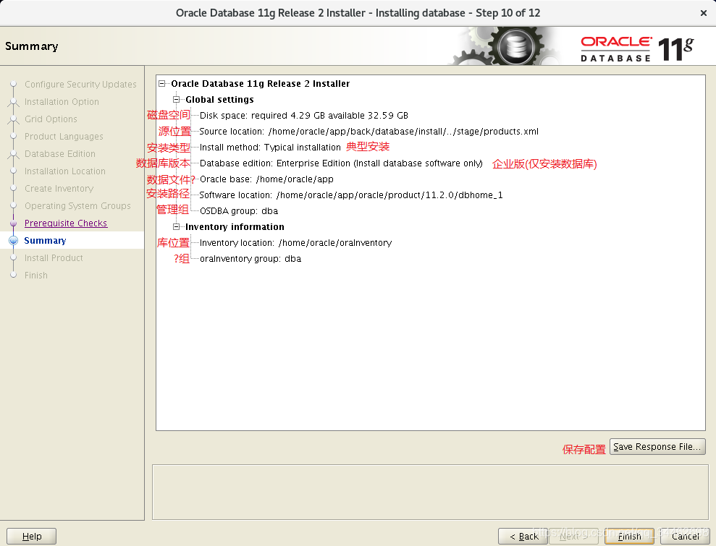
Task: Select the Finish step in sidebar
Action: (36, 275)
